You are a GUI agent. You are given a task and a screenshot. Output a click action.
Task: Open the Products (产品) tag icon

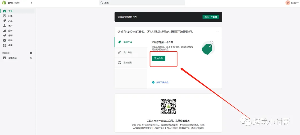pyautogui.click(x=5, y=21)
